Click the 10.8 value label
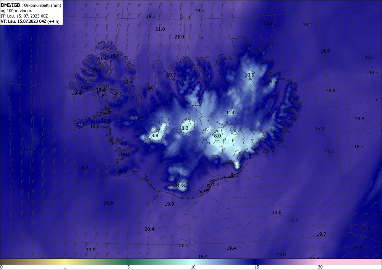This screenshot has height=270, width=382. click(180, 186)
